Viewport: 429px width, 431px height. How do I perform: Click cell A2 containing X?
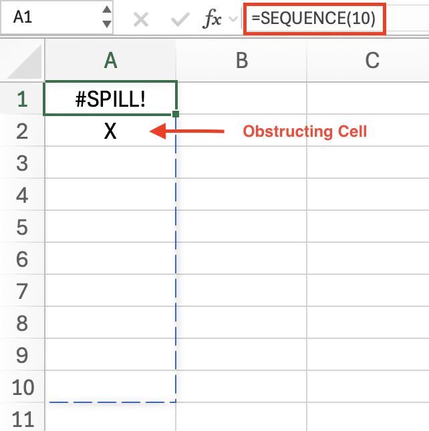pyautogui.click(x=110, y=131)
